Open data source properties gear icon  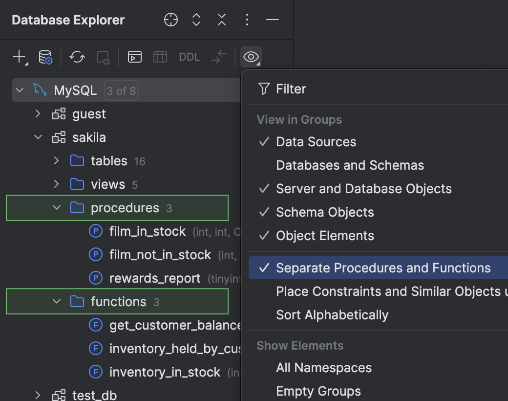coord(43,57)
